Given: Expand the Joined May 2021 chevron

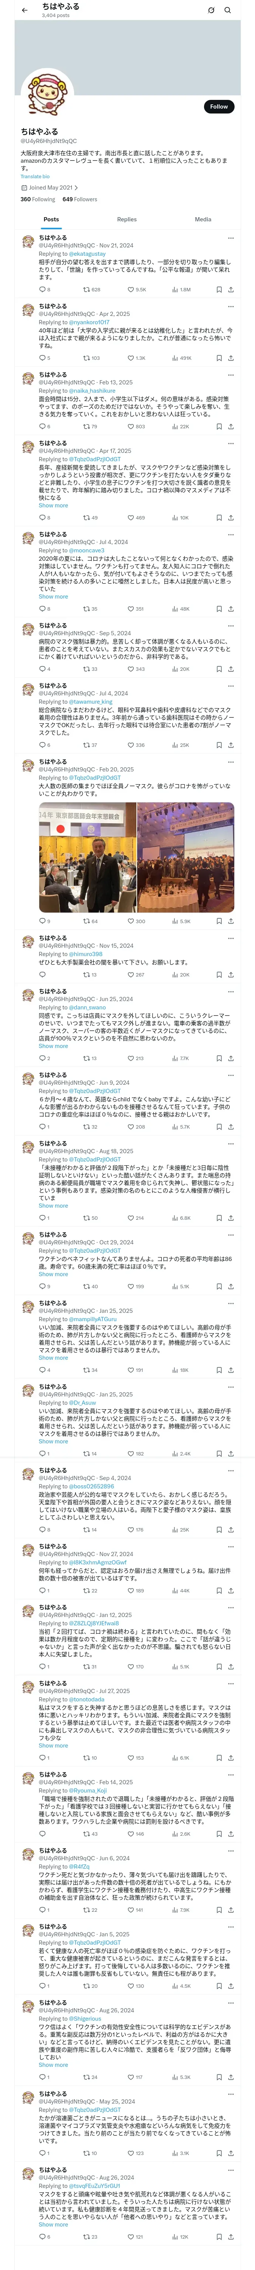Looking at the screenshot, I should click(x=76, y=188).
